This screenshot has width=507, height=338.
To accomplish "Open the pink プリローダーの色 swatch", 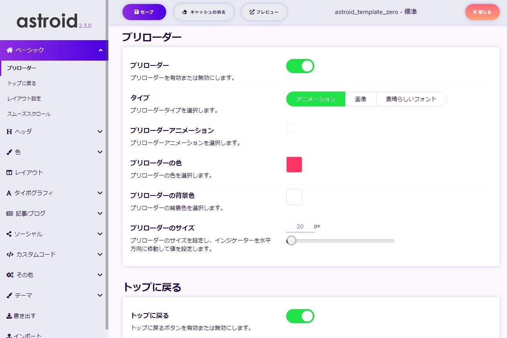I will pyautogui.click(x=294, y=165).
